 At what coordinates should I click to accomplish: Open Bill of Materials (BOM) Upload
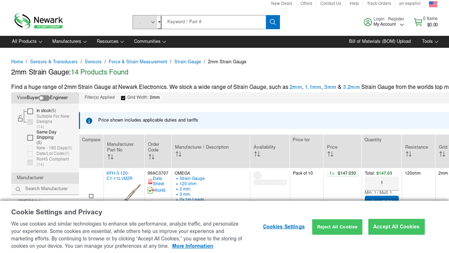pyautogui.click(x=380, y=41)
